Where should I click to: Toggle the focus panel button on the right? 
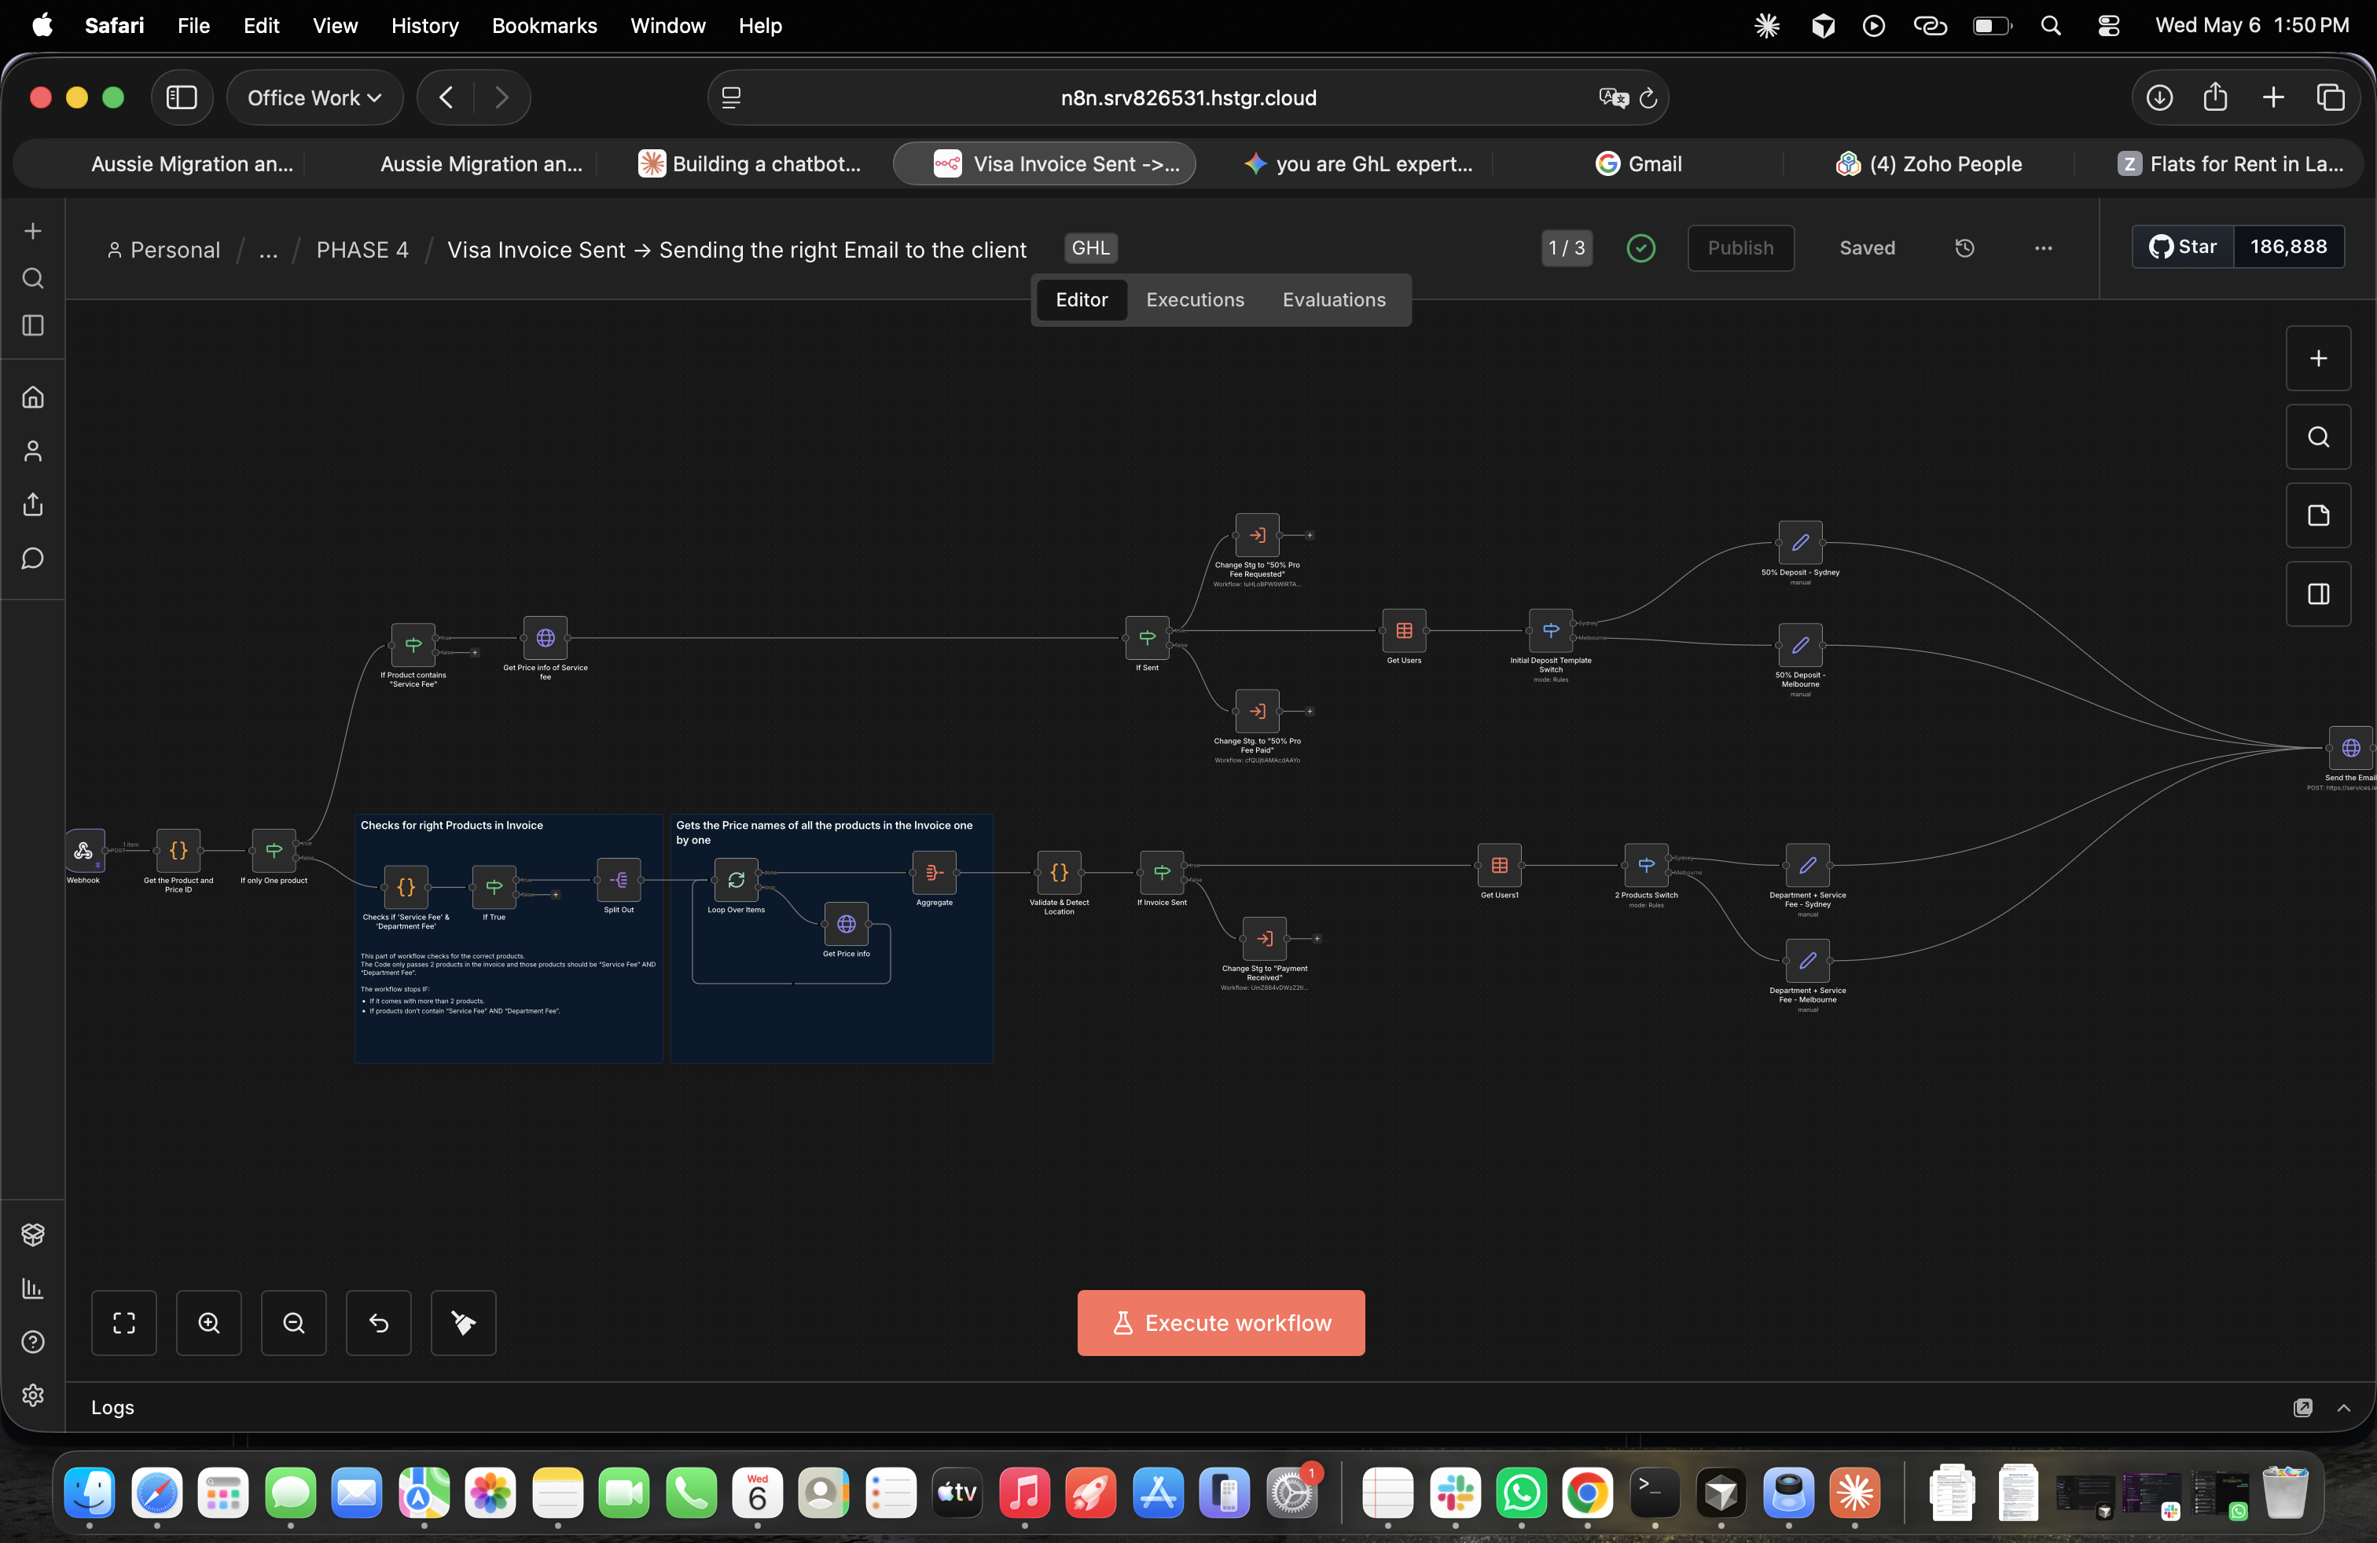click(2318, 595)
